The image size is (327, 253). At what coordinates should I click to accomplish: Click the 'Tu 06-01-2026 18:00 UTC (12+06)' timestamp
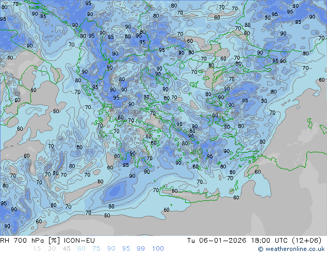(254, 241)
